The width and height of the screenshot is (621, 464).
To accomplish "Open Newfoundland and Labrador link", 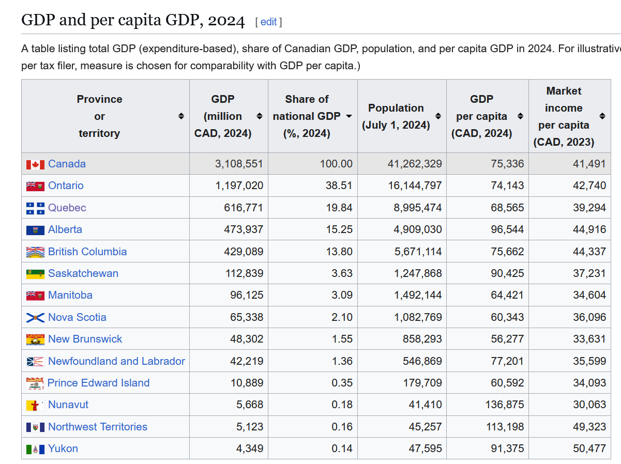I will tap(116, 361).
